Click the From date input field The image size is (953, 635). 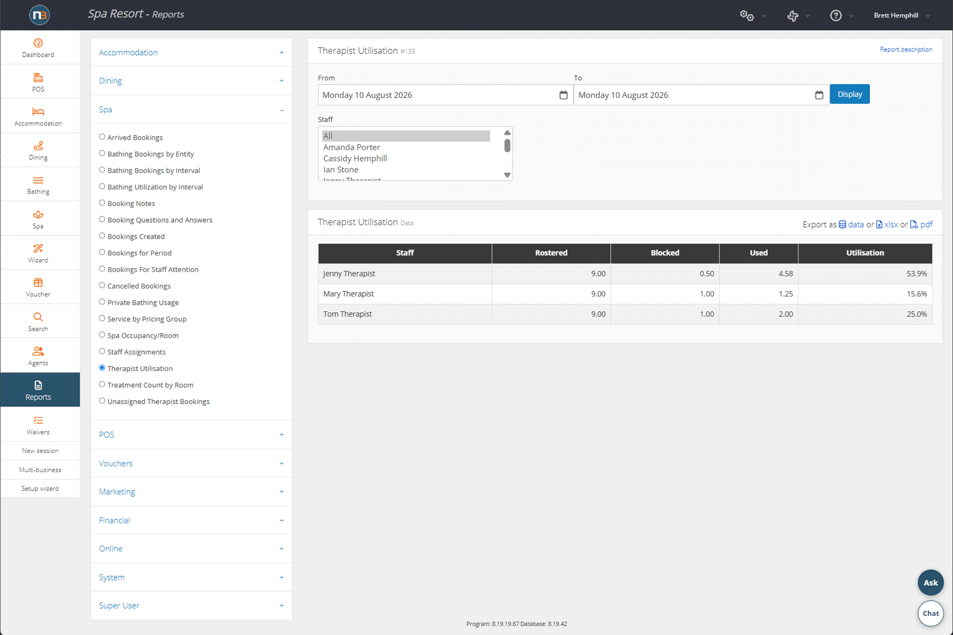[445, 95]
